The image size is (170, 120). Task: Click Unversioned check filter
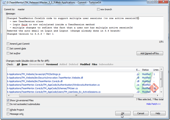coord(37,64)
